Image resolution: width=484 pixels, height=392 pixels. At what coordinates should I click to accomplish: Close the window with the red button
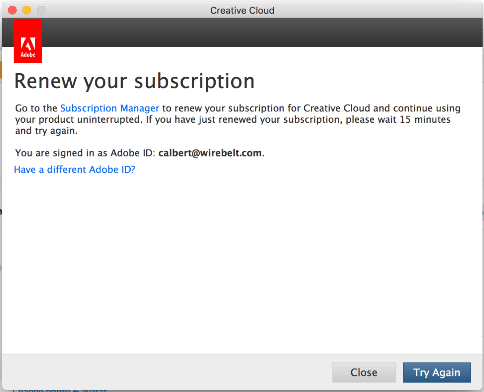tap(12, 10)
